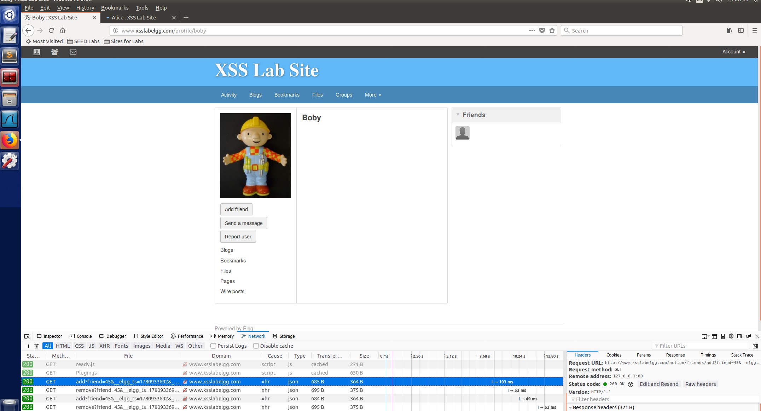Expand the More site menu
This screenshot has height=411, width=761.
[373, 95]
